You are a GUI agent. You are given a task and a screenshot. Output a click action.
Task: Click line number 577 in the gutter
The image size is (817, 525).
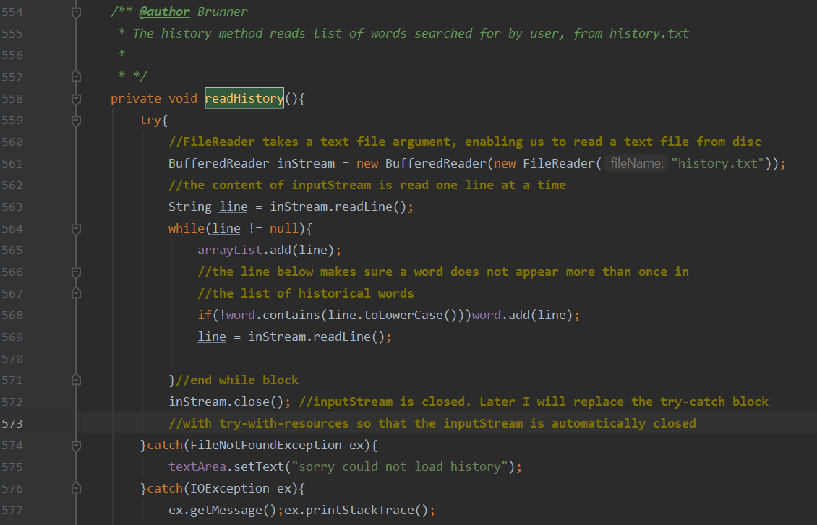pyautogui.click(x=12, y=511)
